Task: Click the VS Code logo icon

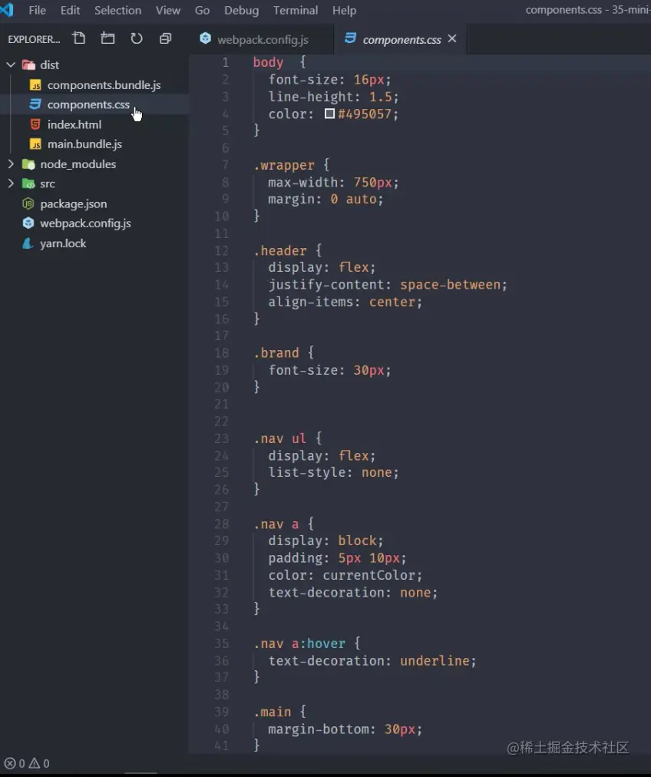Action: pyautogui.click(x=7, y=10)
